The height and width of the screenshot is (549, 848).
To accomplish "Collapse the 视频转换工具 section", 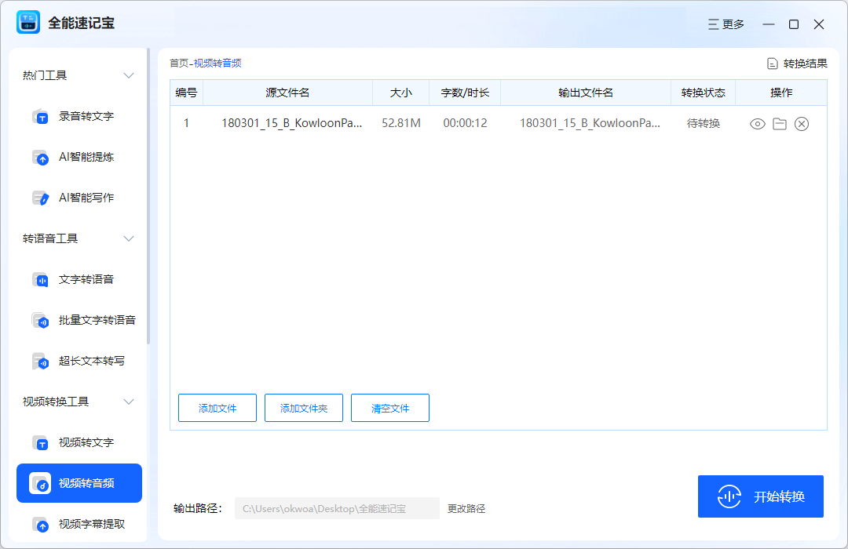I will point(128,401).
